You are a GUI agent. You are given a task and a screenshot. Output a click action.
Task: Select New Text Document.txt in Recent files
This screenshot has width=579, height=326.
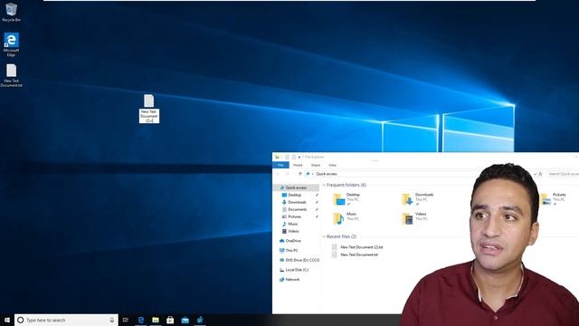[x=356, y=254]
